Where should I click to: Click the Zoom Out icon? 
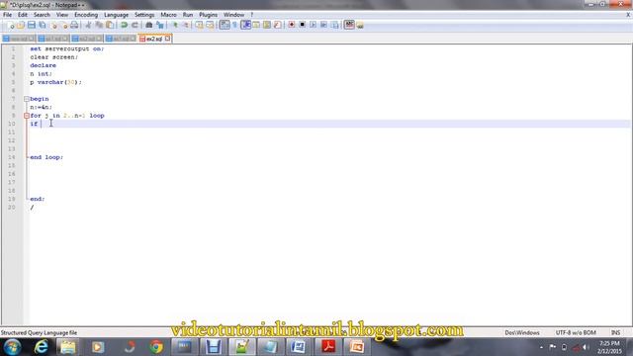tap(186, 25)
